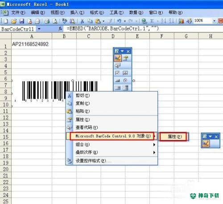Click the Save floppy disk icon

click(x=22, y=21)
